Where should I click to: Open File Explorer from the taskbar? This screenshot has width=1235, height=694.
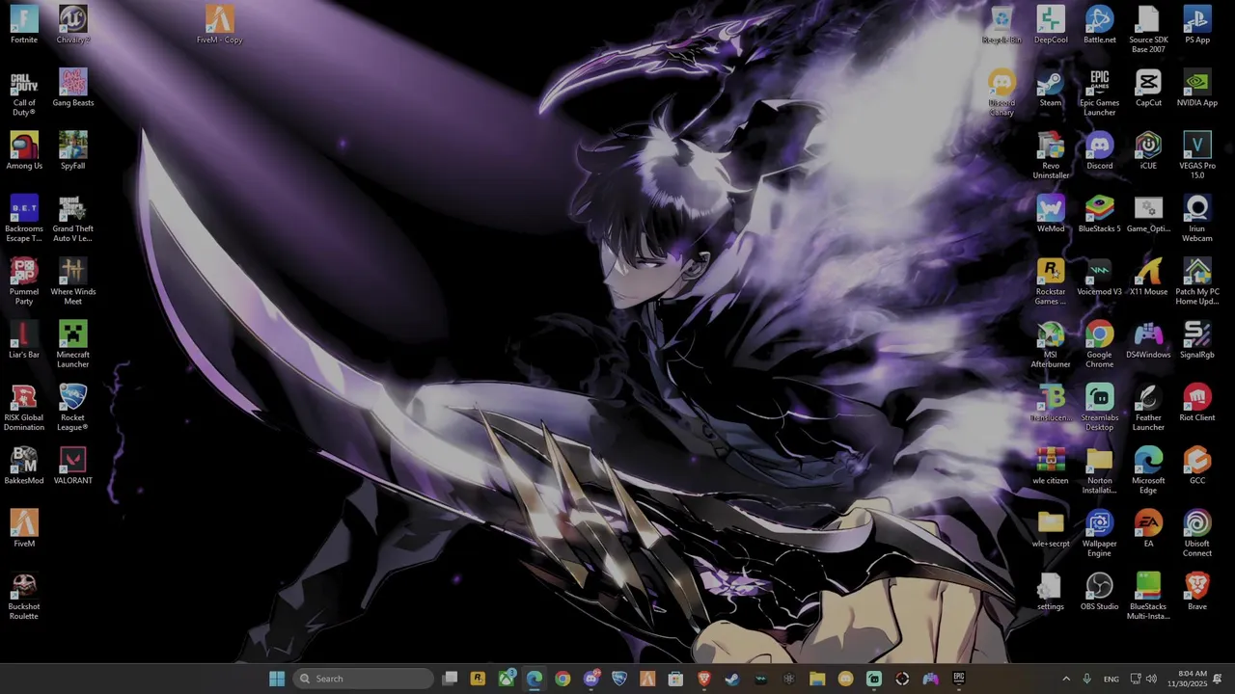click(817, 679)
